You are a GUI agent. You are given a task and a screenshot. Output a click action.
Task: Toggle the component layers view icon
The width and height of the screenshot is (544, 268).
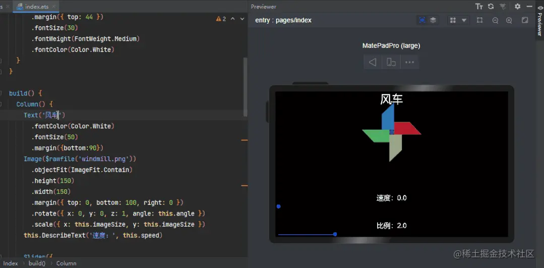433,20
